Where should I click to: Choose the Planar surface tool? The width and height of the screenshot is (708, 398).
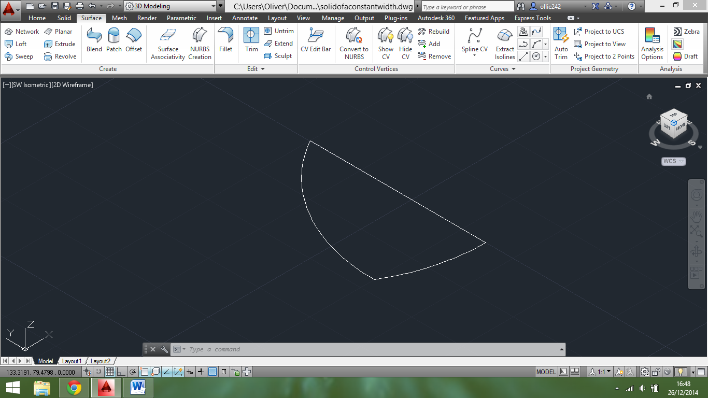pos(58,32)
